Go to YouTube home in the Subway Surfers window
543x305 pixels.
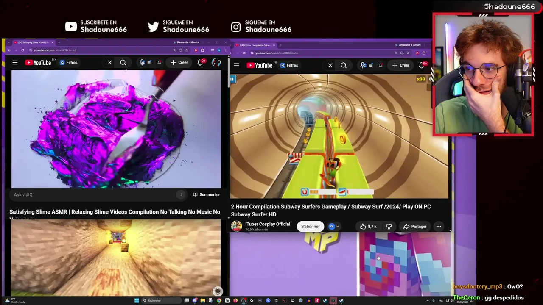[259, 65]
